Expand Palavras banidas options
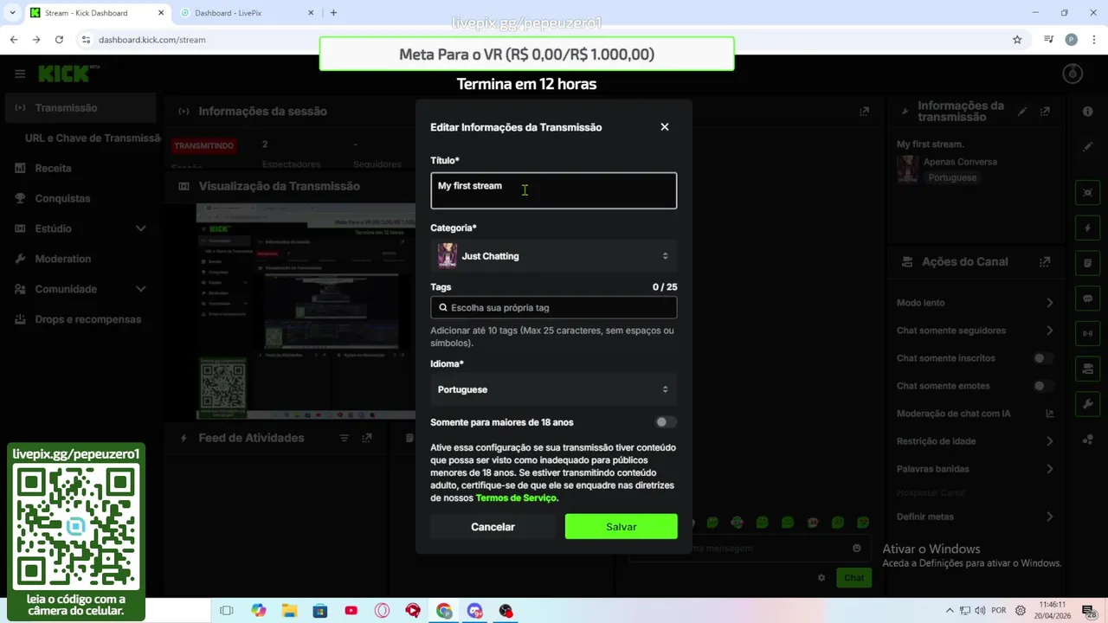This screenshot has width=1108, height=623. coord(1049,469)
